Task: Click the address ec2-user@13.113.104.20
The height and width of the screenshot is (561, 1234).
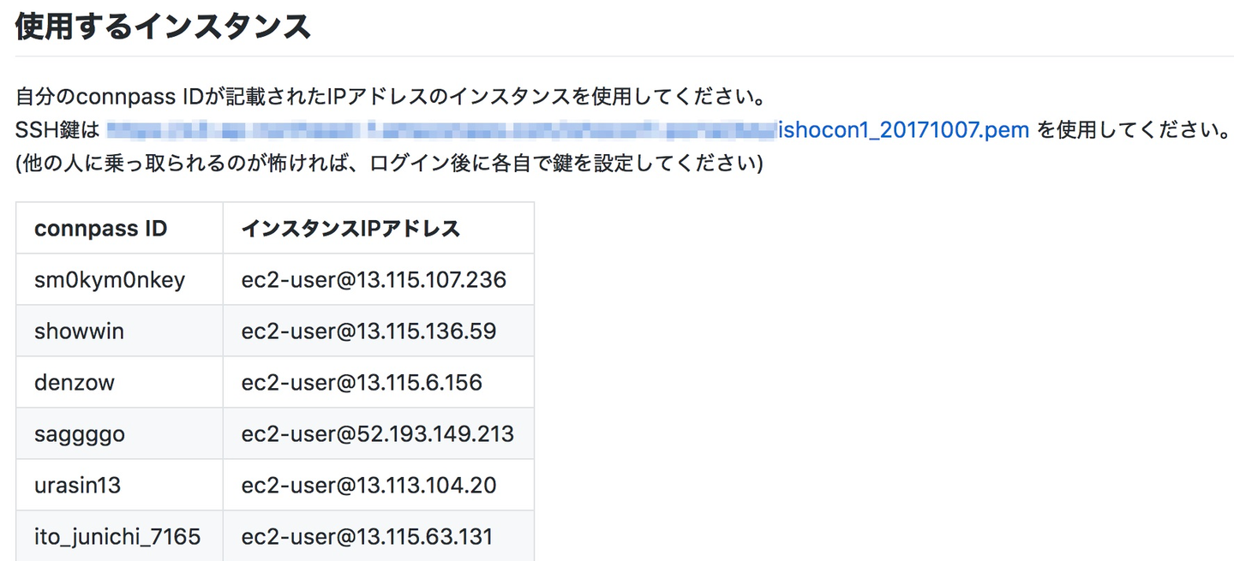Action: (368, 486)
